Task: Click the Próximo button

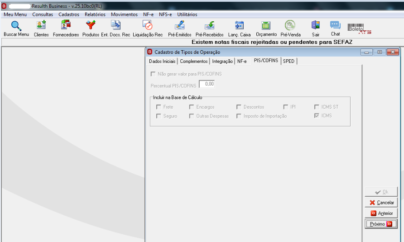Action: pos(381,224)
